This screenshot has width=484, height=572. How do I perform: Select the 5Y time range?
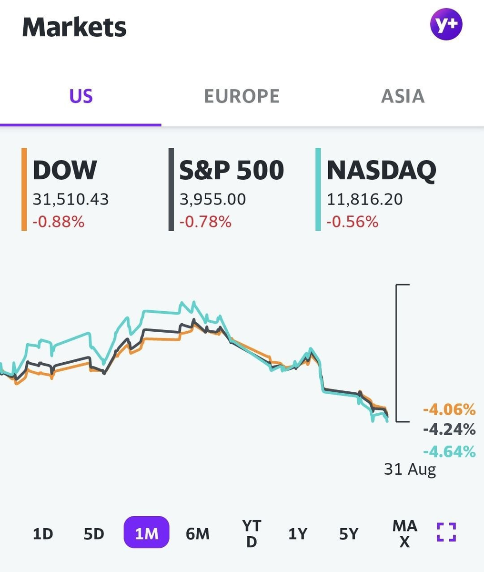pos(349,533)
